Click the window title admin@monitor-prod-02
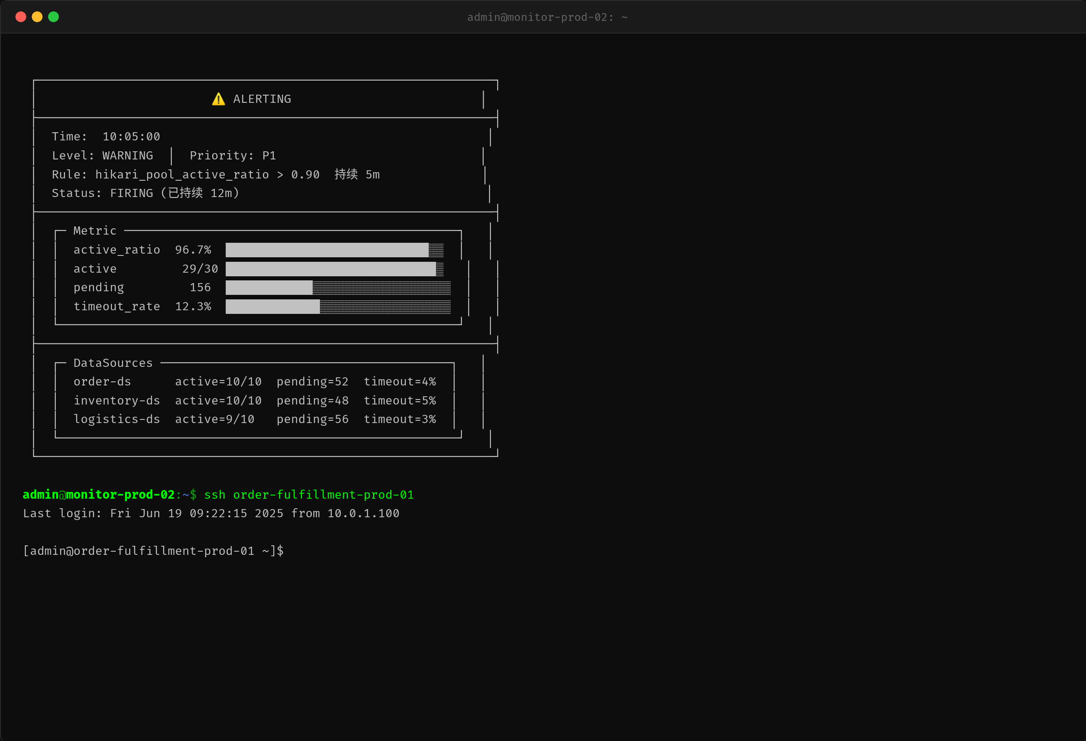Screen dimensions: 1086x741 [x=547, y=17]
